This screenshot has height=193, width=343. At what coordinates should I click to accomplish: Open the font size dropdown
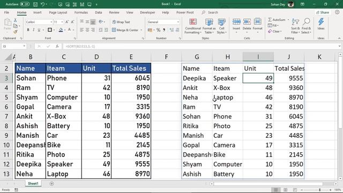(x=62, y=22)
